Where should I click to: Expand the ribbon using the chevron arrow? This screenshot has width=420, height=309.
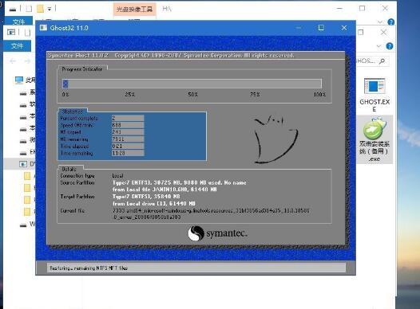[380, 22]
